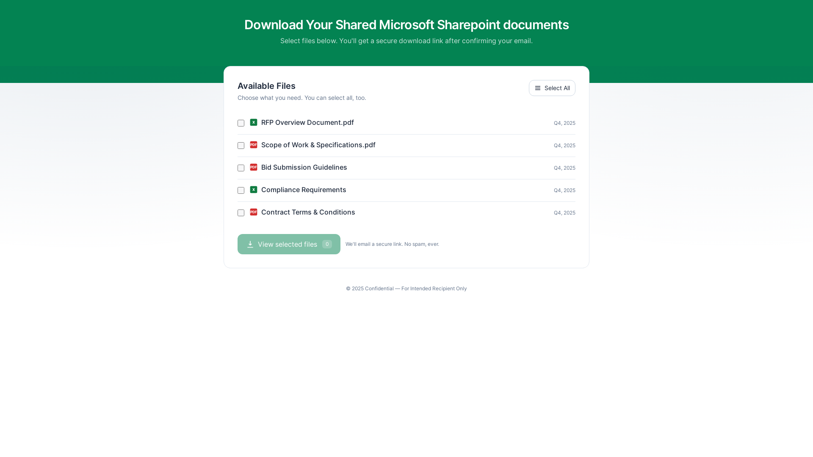Click the Q4, 2025 date on Bid Submission row

[564, 168]
